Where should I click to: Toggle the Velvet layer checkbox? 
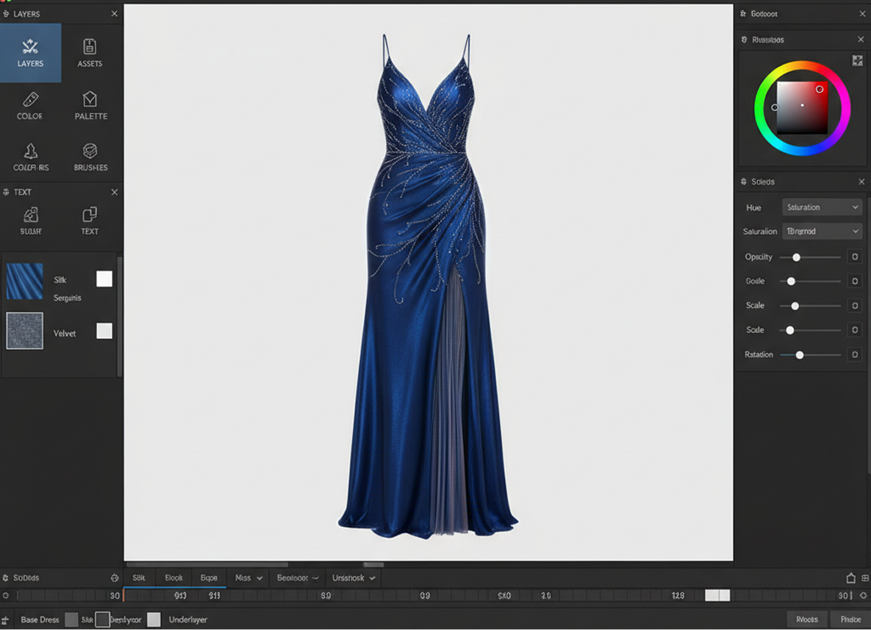[x=104, y=331]
